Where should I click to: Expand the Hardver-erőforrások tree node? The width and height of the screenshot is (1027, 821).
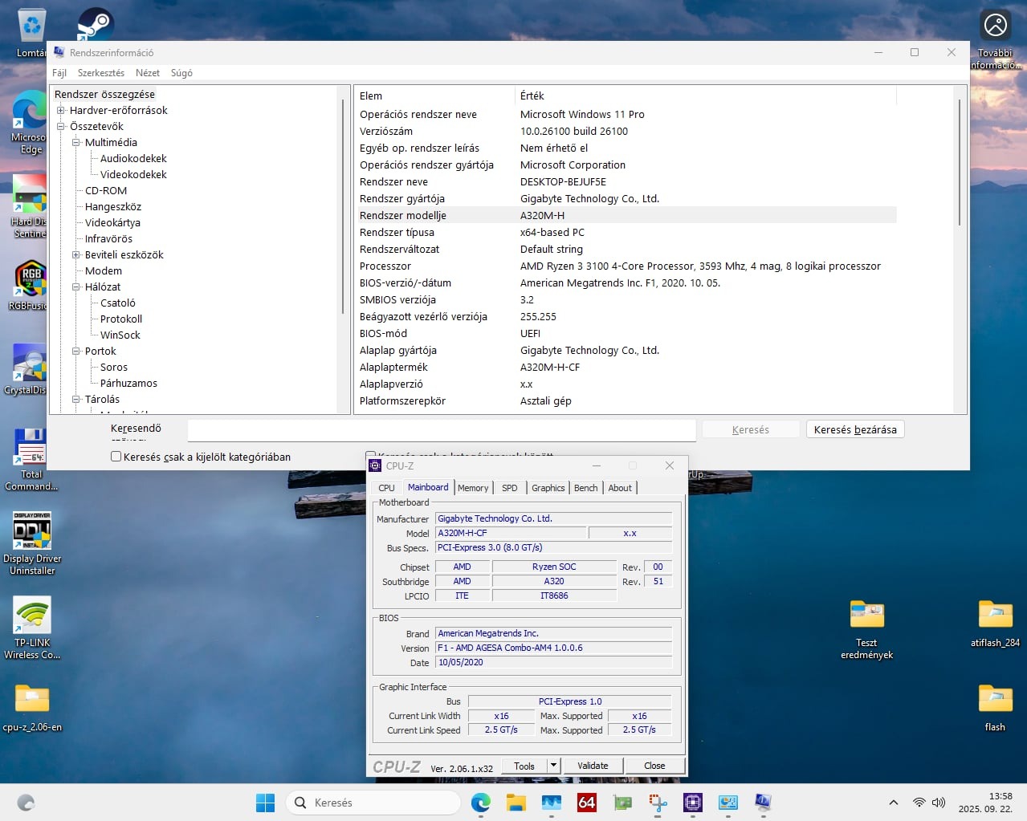coord(60,111)
